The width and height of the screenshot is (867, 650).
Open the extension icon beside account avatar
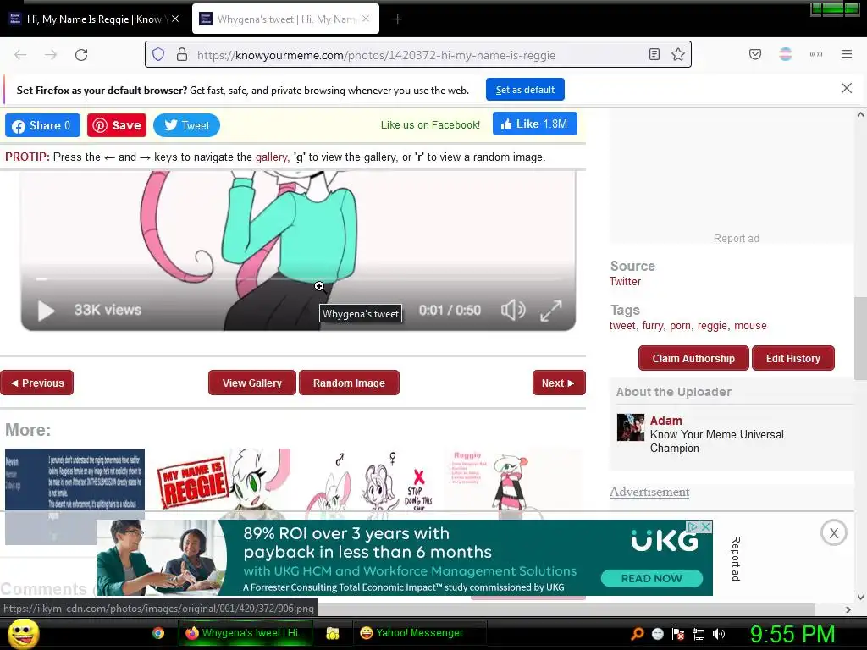816,54
